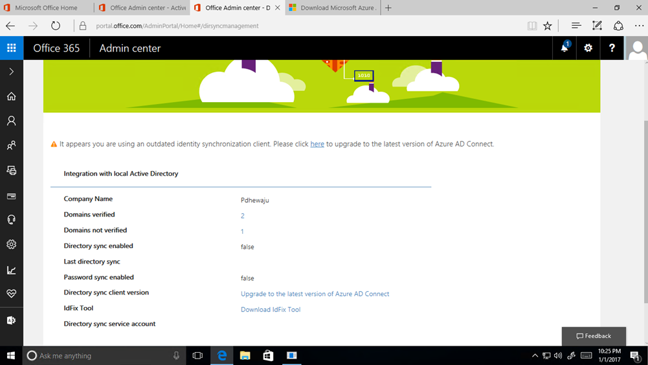Open the Store icon in the taskbar
The height and width of the screenshot is (365, 648).
(268, 355)
